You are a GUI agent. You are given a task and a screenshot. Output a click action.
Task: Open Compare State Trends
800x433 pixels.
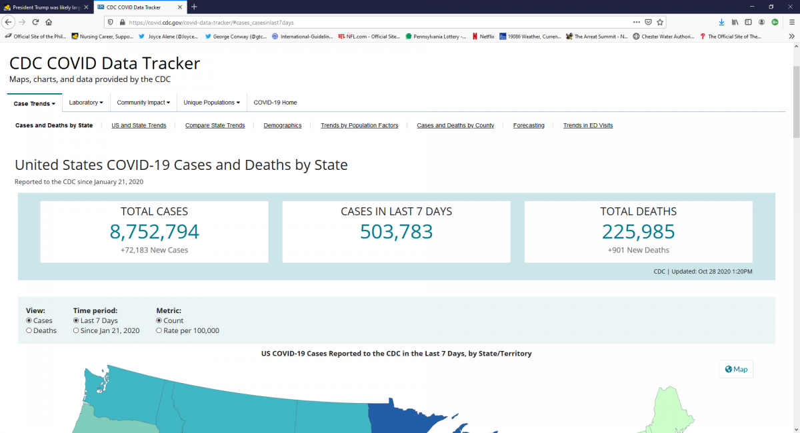point(215,125)
